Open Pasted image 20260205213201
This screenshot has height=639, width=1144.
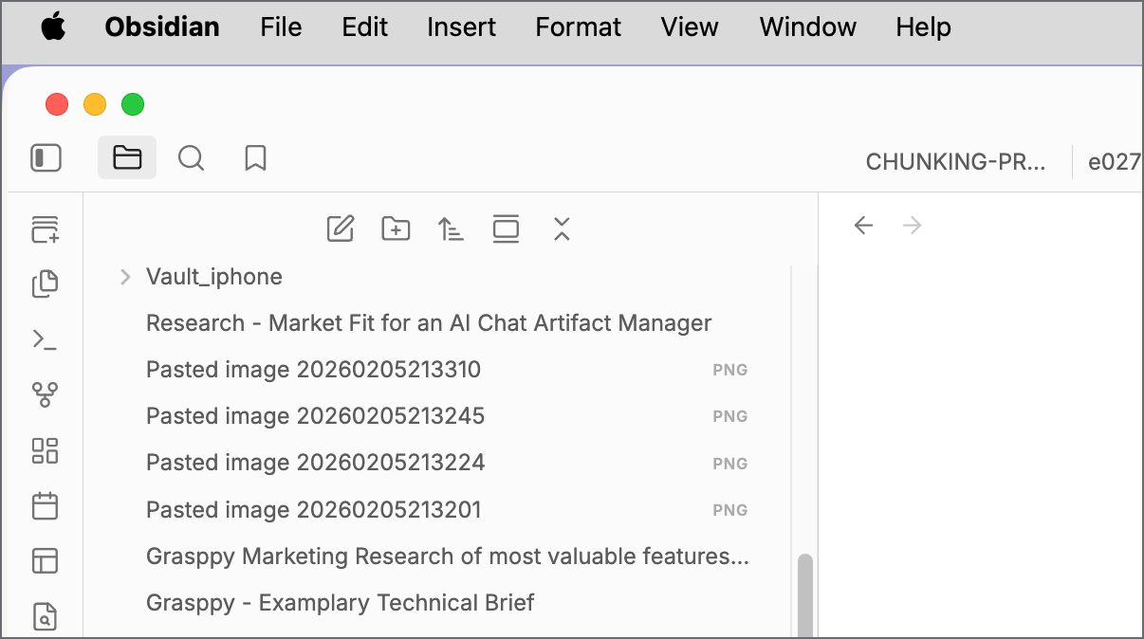coord(446,510)
